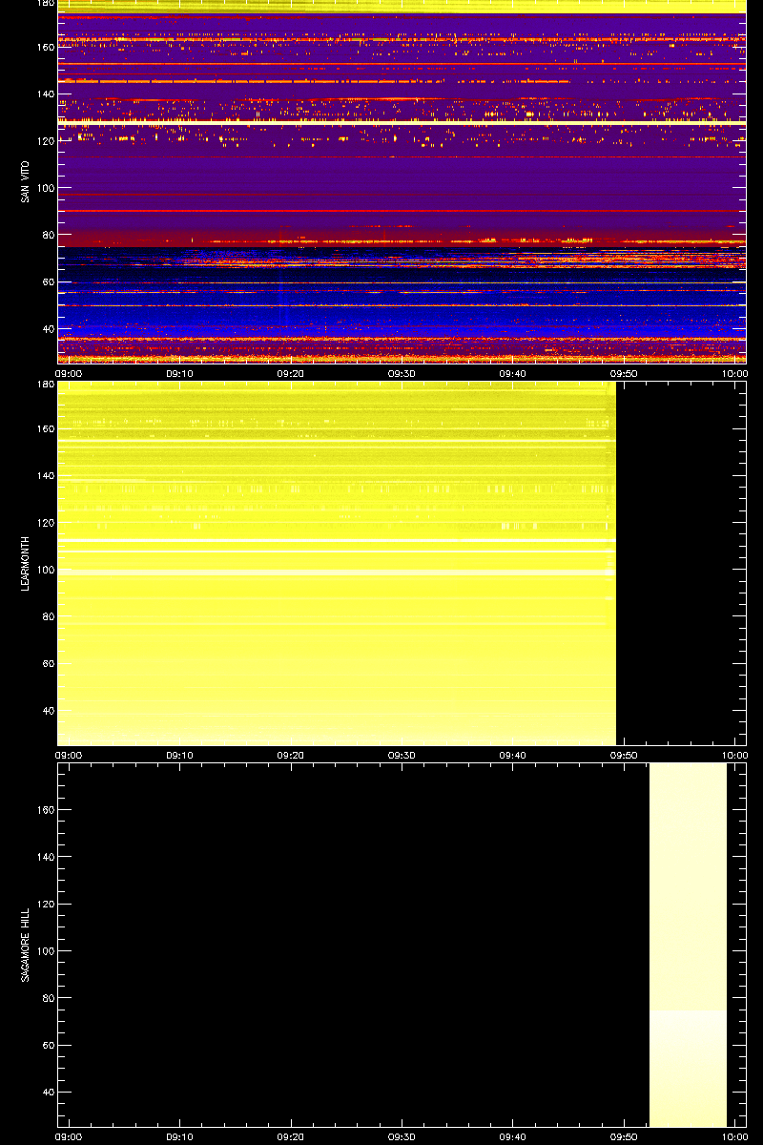
Task: Pick 09:20 under the LEARMONTH plot
Action: click(291, 756)
